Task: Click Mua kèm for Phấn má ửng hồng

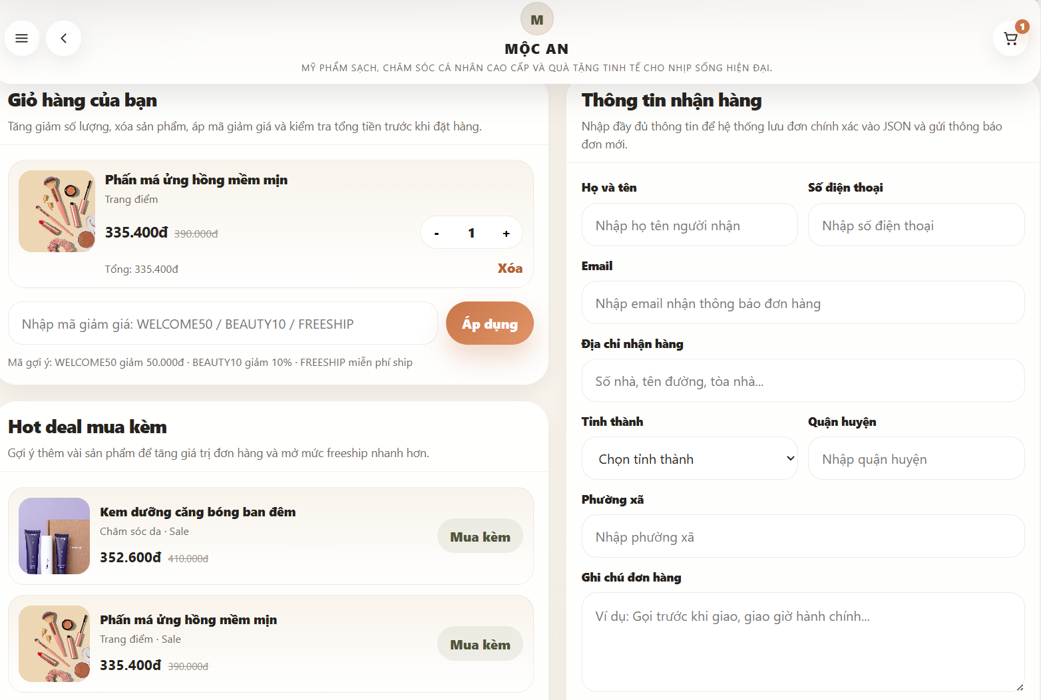Action: point(480,643)
